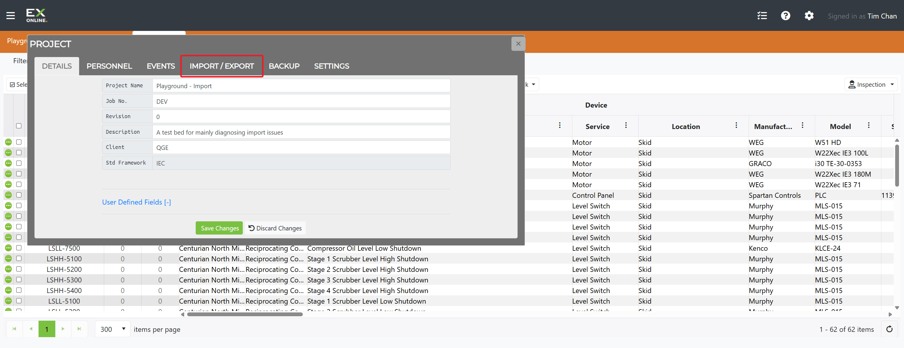904x348 pixels.
Task: Open the Backup tab
Action: coord(284,66)
